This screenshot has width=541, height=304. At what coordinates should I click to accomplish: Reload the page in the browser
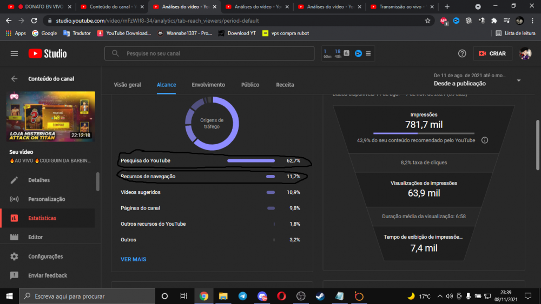pos(34,21)
